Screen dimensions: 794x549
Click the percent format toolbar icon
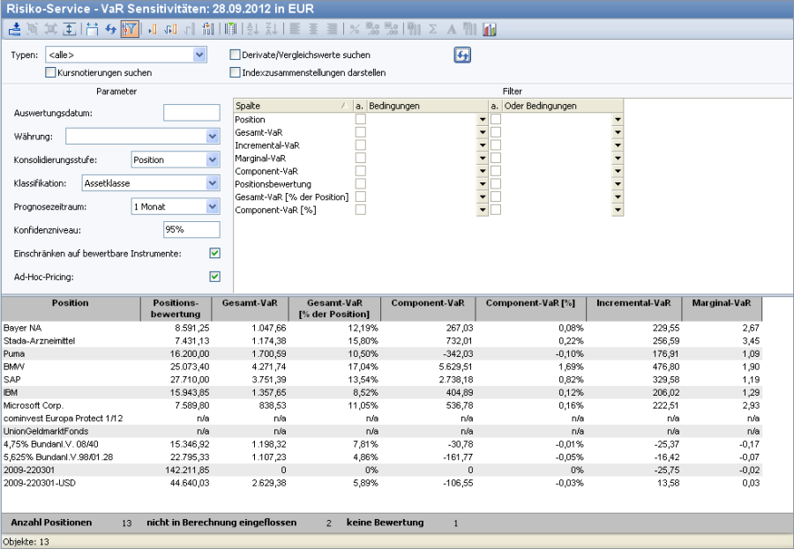pyautogui.click(x=354, y=29)
